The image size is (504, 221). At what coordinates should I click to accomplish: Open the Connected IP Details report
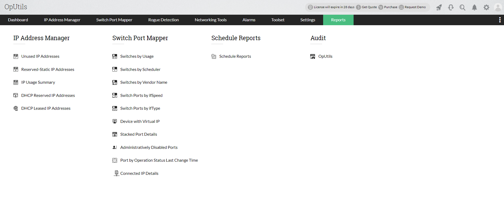click(139, 173)
